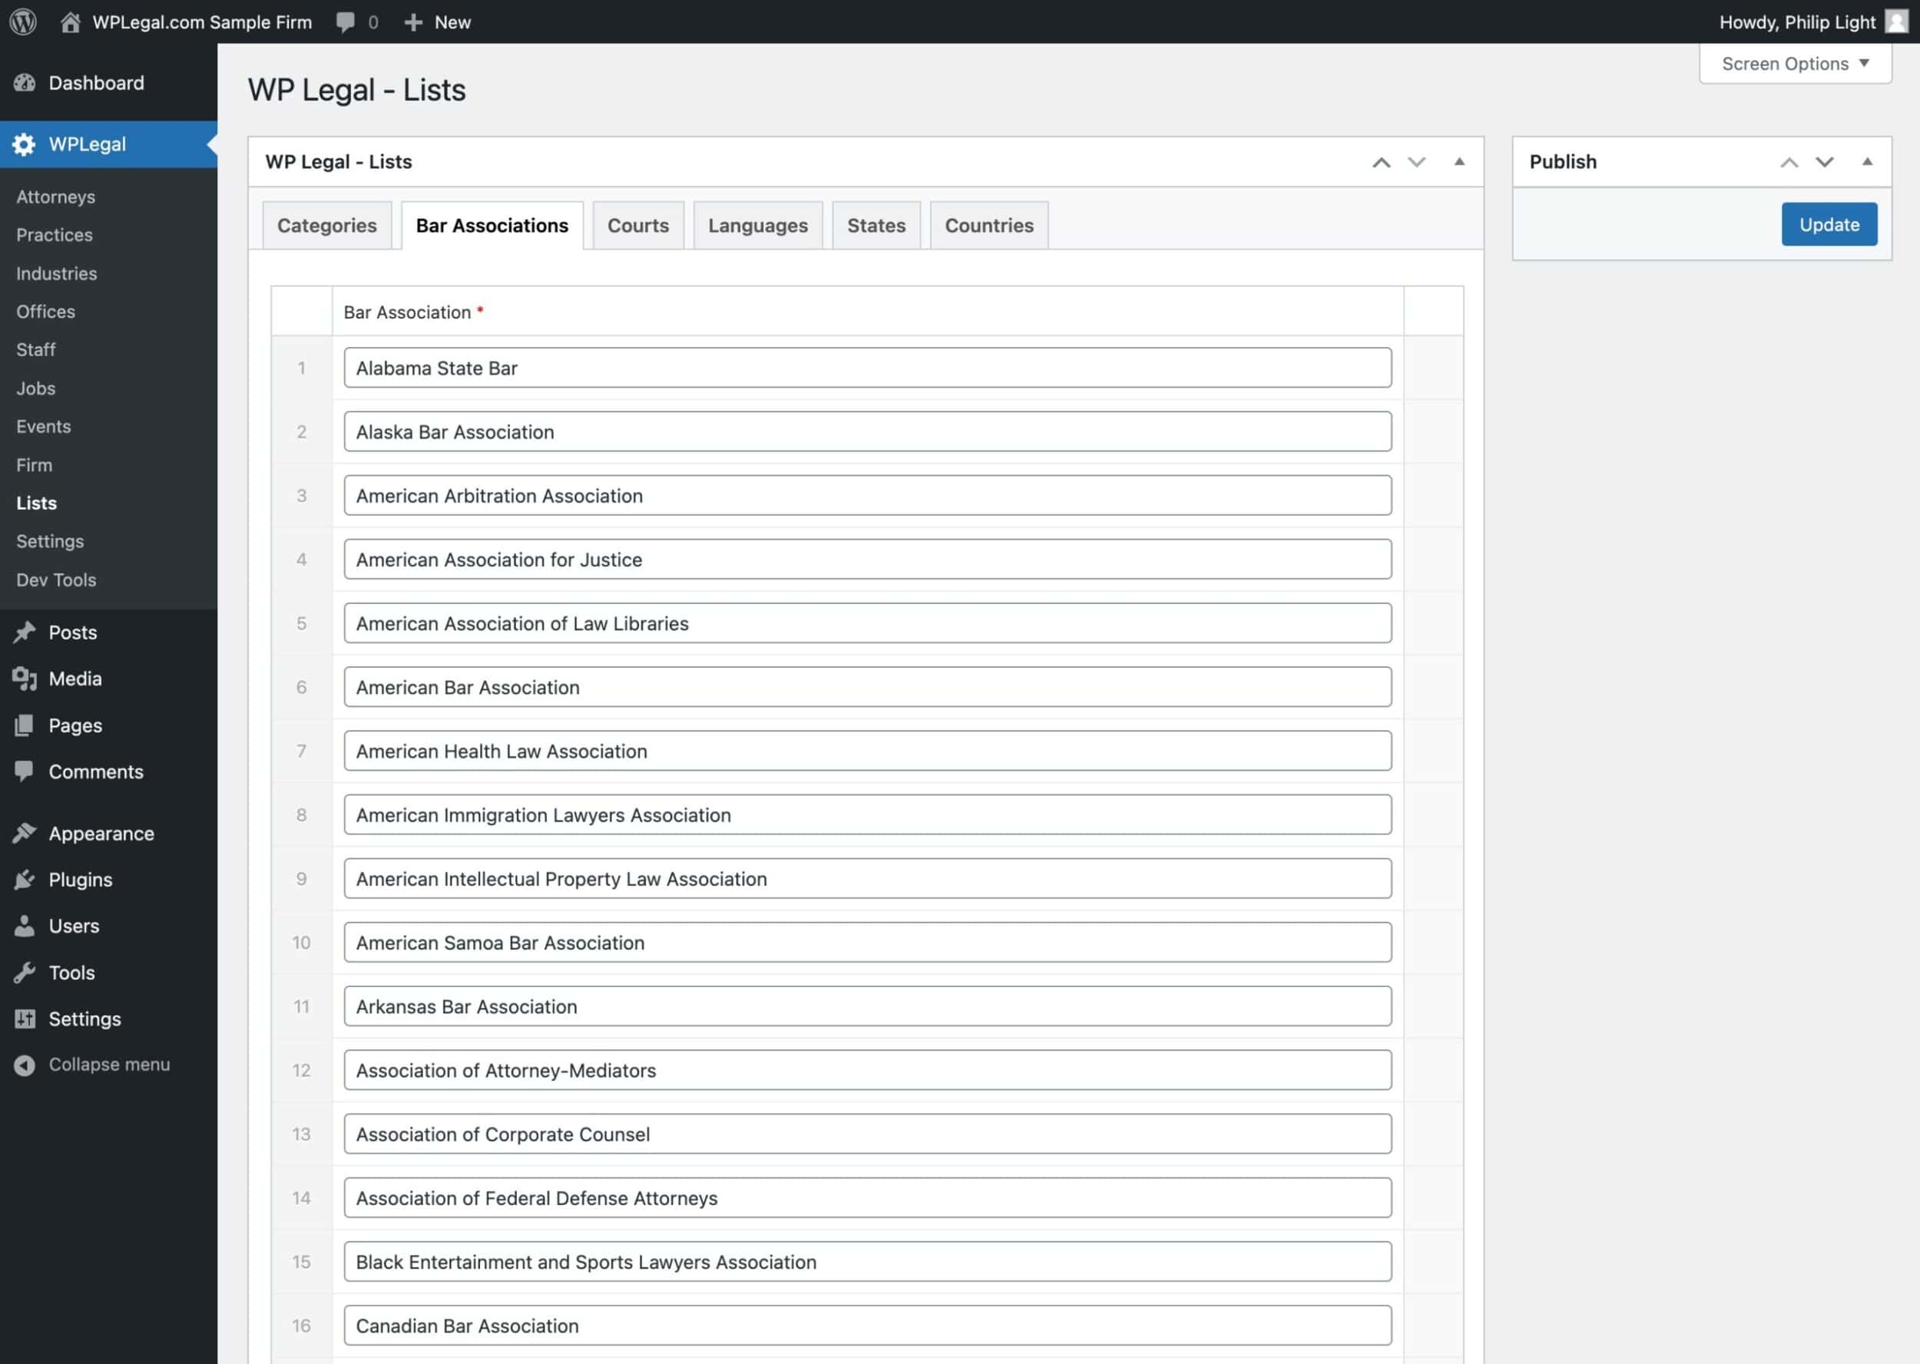Screen dimensions: 1920x1364
Task: Edit American Samoa Bar Association field
Action: point(867,943)
